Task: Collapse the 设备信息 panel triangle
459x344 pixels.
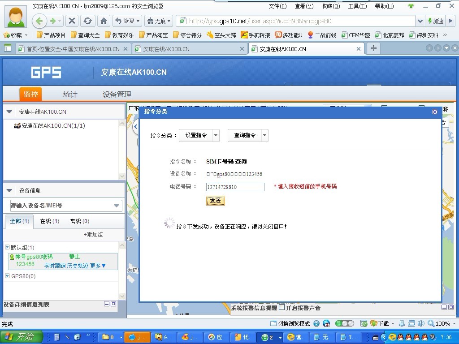Action: (9, 191)
